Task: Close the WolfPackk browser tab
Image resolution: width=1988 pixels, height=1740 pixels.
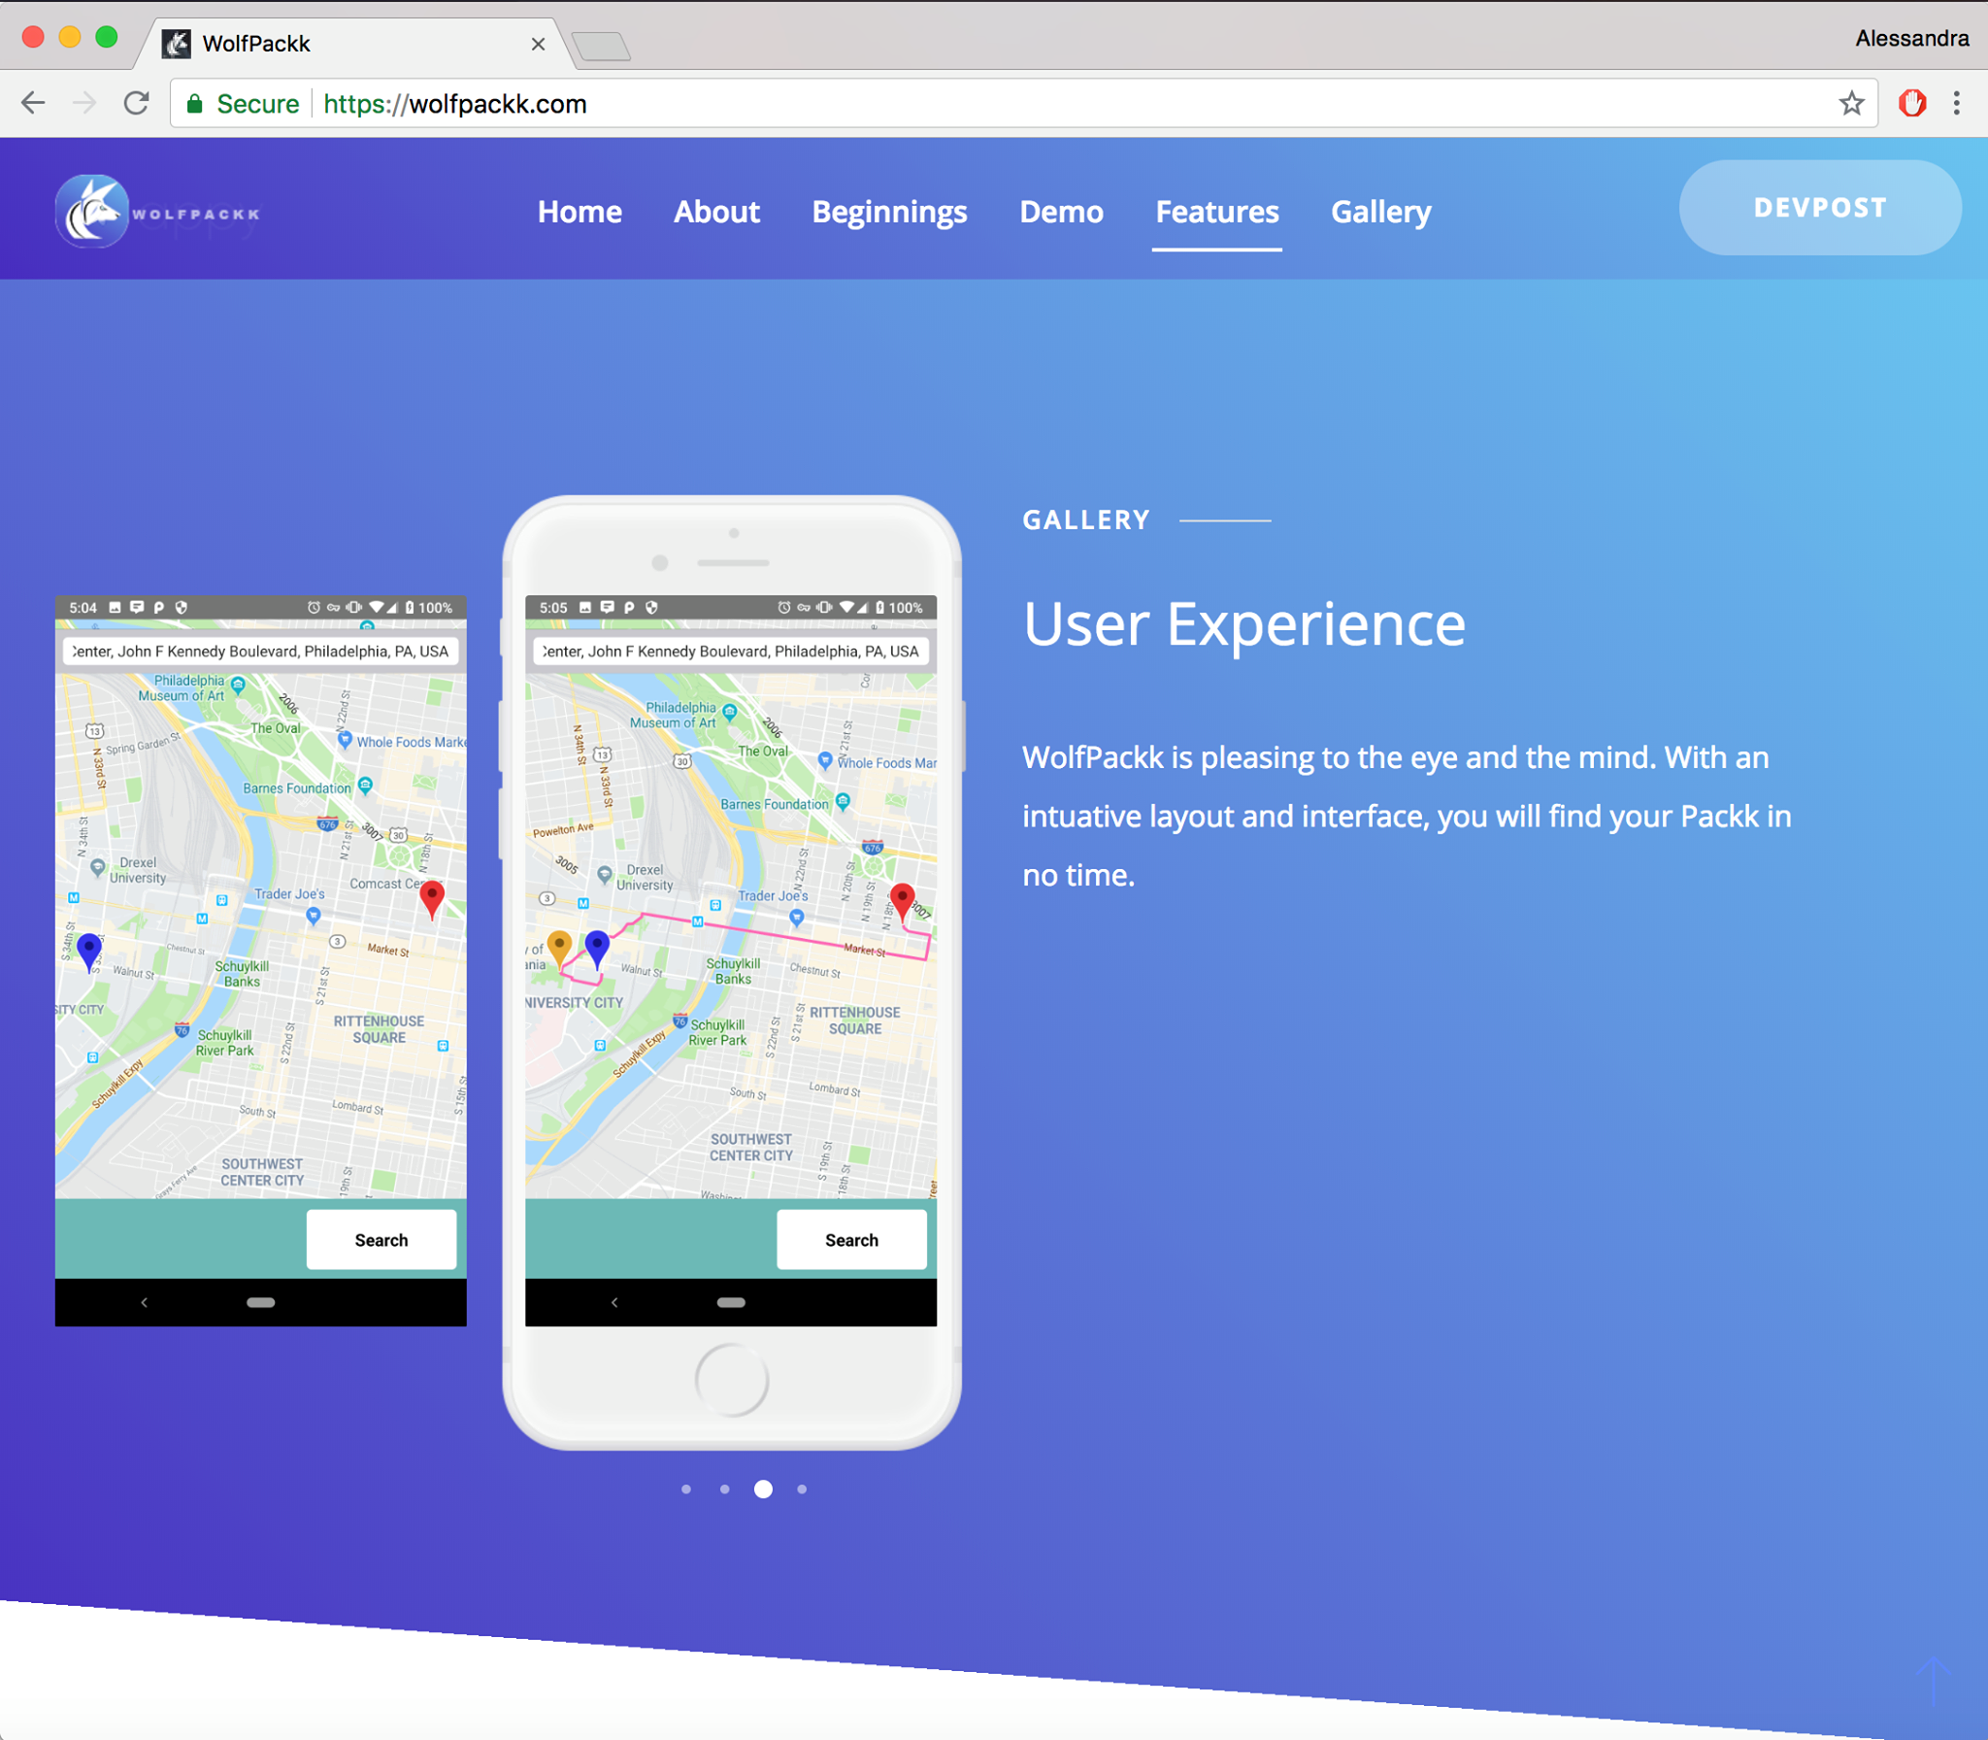Action: [x=538, y=44]
